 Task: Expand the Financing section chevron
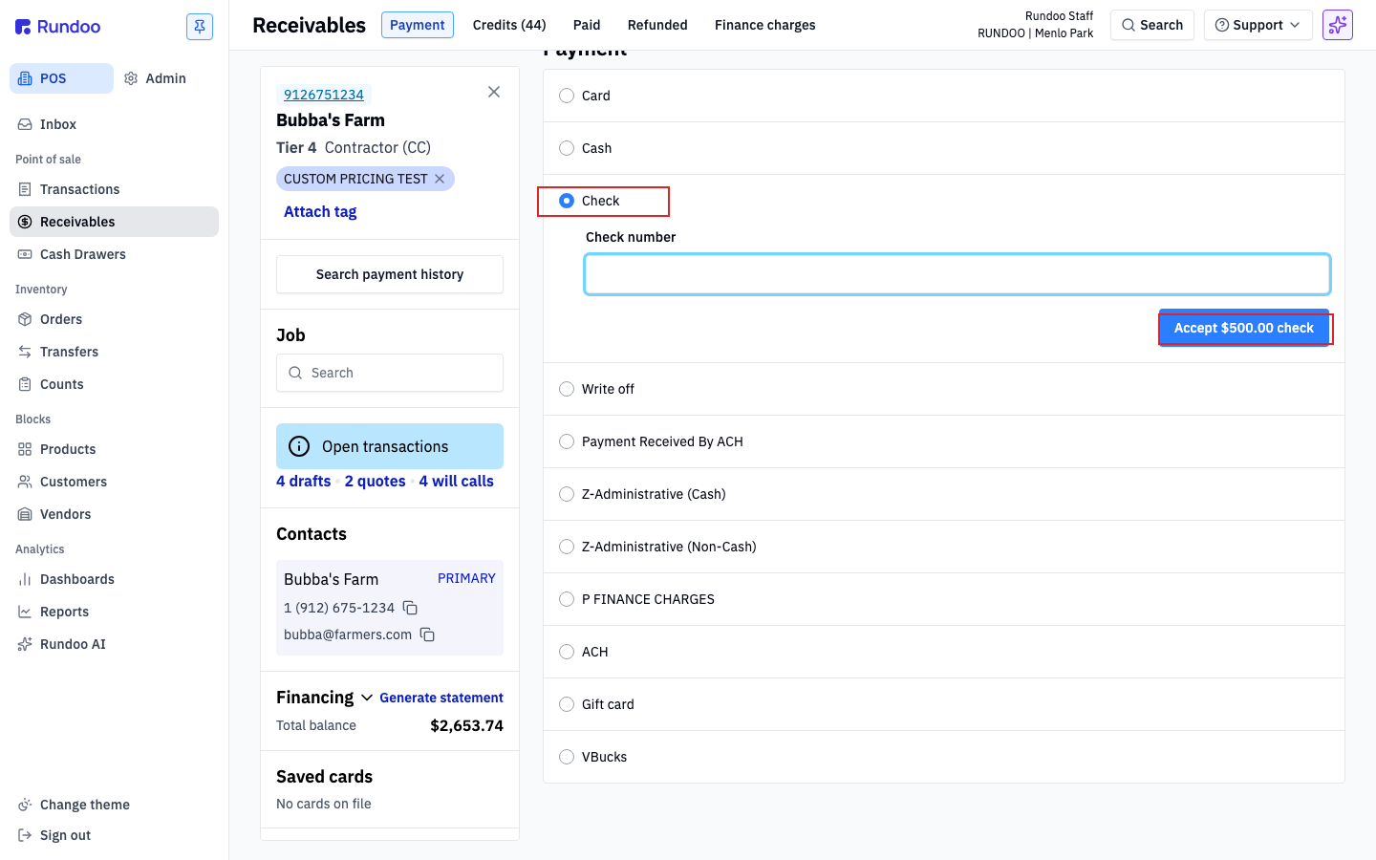pyautogui.click(x=367, y=698)
